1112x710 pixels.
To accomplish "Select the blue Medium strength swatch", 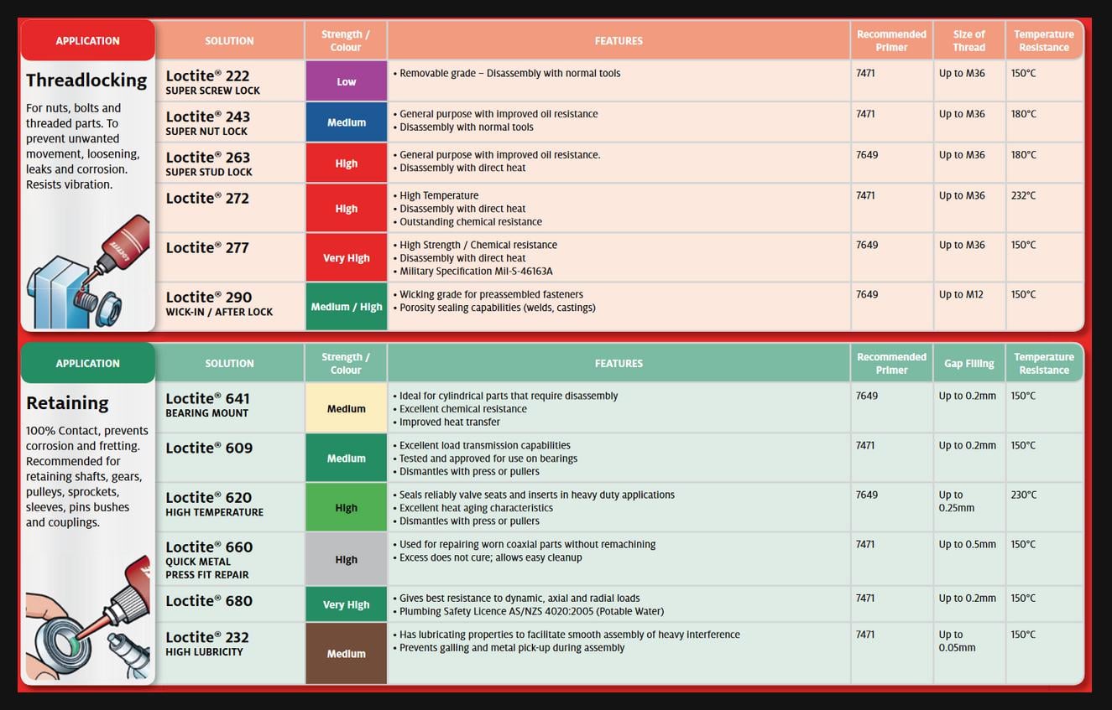I will 346,122.
